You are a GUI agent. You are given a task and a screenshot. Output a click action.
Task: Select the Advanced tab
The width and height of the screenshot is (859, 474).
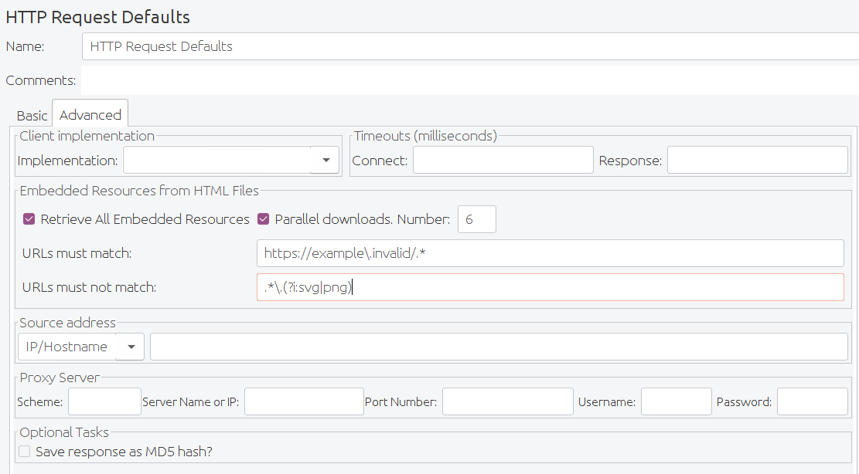90,113
